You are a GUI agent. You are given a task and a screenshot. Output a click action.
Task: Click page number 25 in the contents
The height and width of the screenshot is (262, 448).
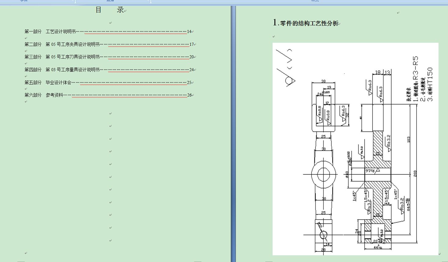tap(189, 82)
